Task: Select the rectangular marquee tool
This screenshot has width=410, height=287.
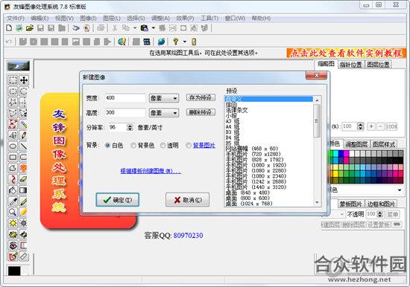Action: [x=13, y=80]
